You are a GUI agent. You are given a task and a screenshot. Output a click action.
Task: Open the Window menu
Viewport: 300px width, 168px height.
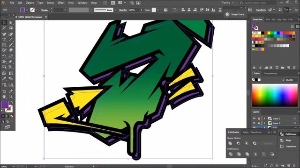(x=82, y=3)
